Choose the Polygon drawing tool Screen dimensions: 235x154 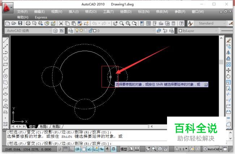coord(5,59)
